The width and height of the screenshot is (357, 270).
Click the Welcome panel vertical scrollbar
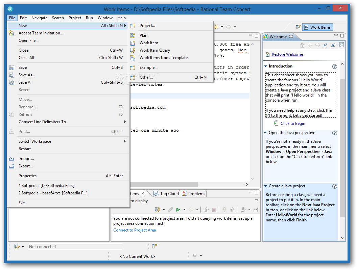point(342,148)
